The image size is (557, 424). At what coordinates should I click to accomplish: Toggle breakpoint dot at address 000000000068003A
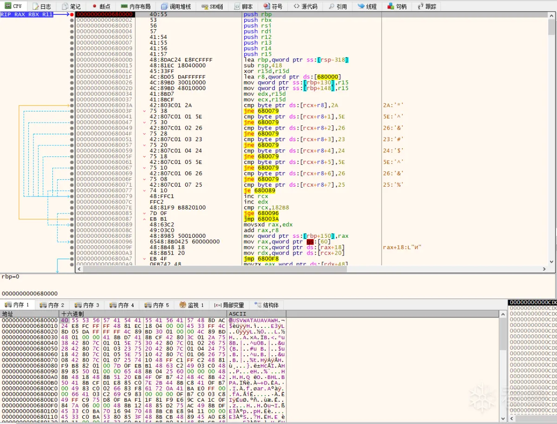point(72,105)
